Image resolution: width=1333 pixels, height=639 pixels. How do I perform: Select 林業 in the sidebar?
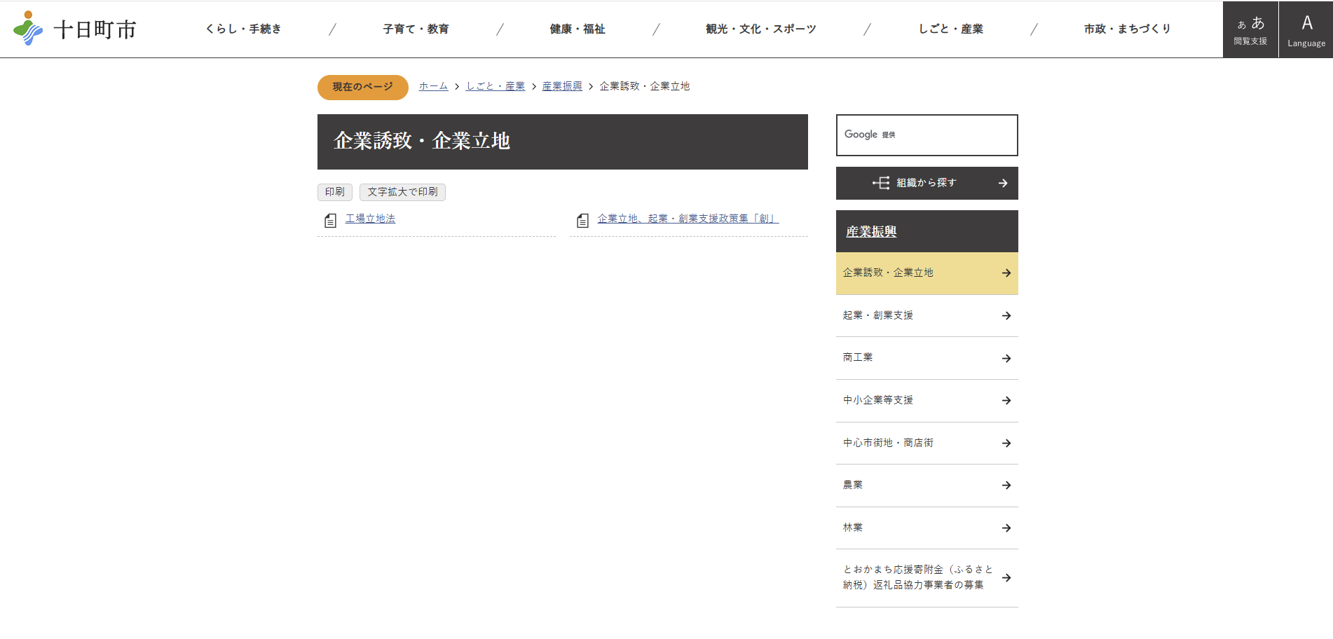927,528
